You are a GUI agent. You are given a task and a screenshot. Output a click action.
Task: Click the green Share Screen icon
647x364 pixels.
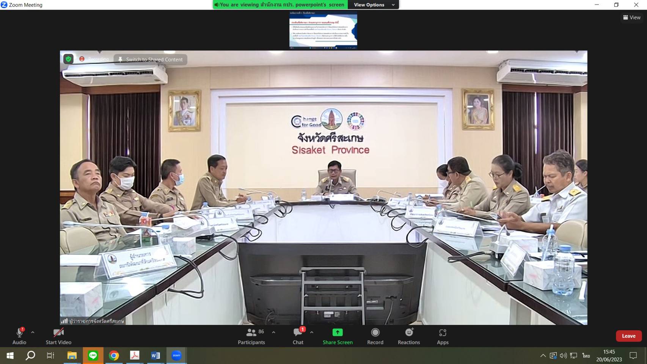pyautogui.click(x=338, y=333)
